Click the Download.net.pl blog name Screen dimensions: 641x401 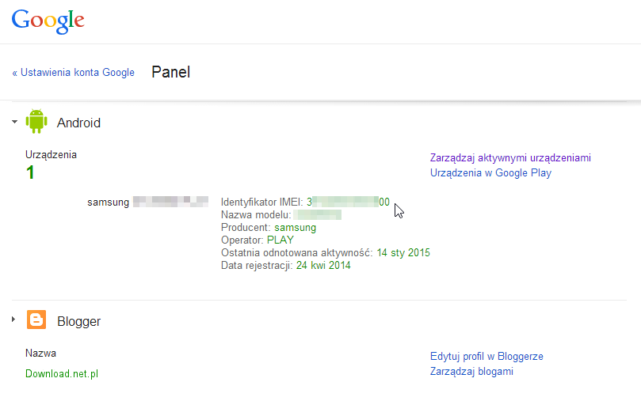click(x=62, y=373)
